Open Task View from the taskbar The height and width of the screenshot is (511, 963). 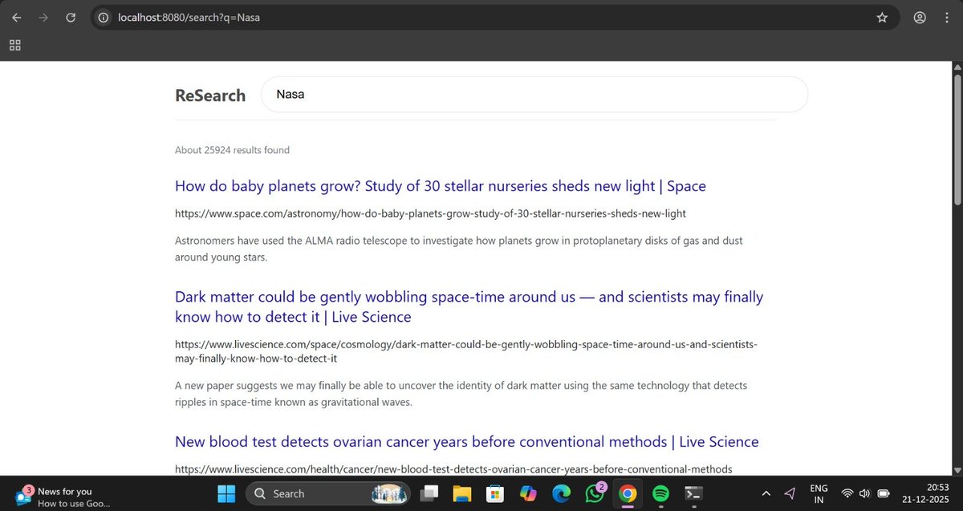(431, 493)
